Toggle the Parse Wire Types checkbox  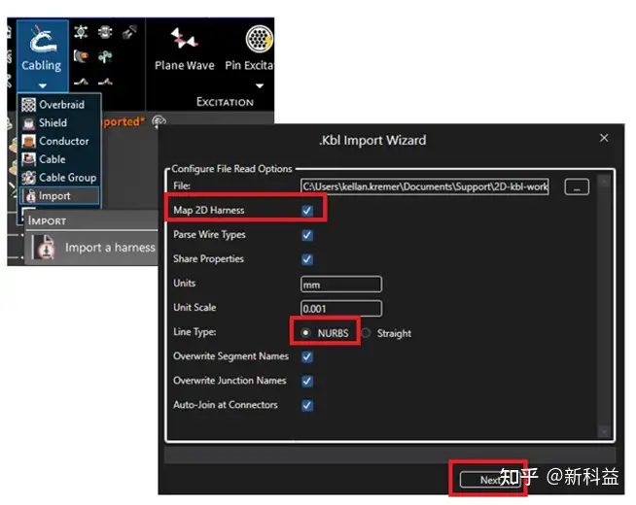click(x=307, y=235)
